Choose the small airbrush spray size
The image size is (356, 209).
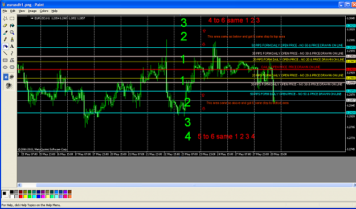(x=6, y=77)
